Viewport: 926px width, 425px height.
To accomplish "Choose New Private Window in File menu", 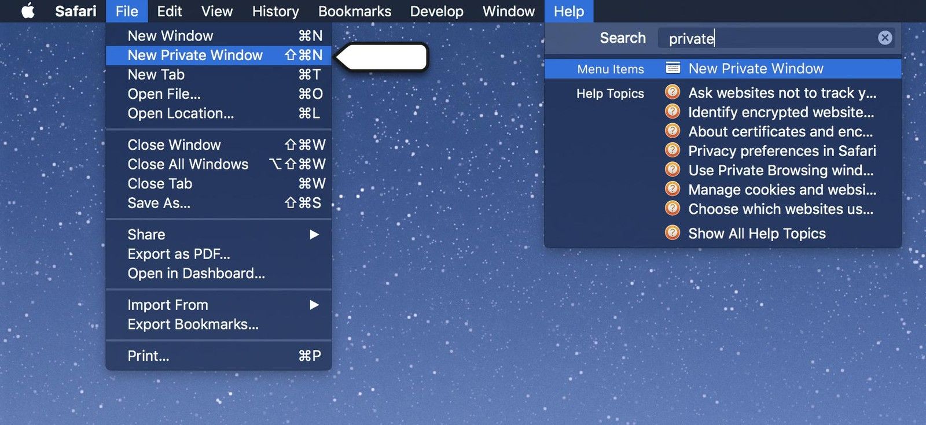I will (x=195, y=55).
